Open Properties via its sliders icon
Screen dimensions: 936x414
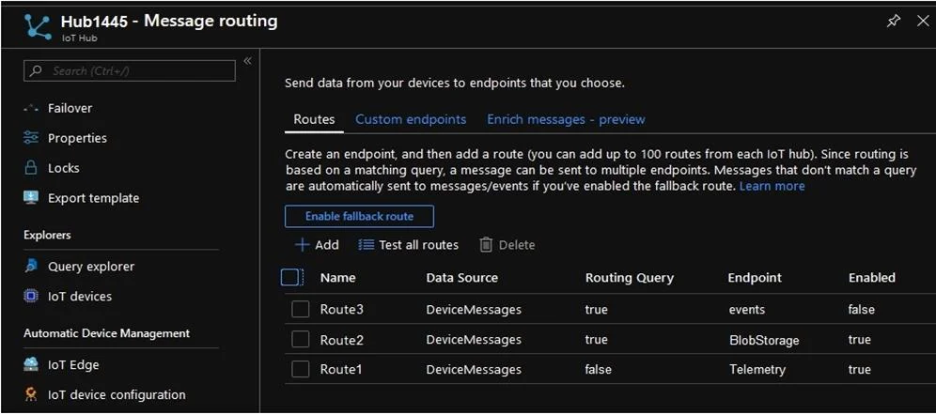30,138
